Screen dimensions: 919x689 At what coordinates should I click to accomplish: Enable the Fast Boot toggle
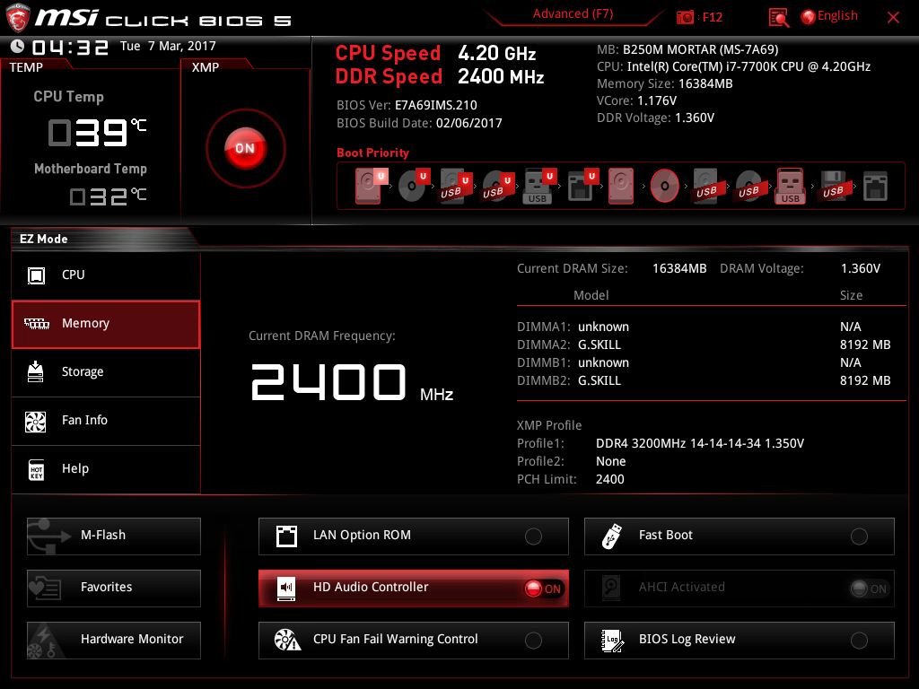tap(859, 536)
